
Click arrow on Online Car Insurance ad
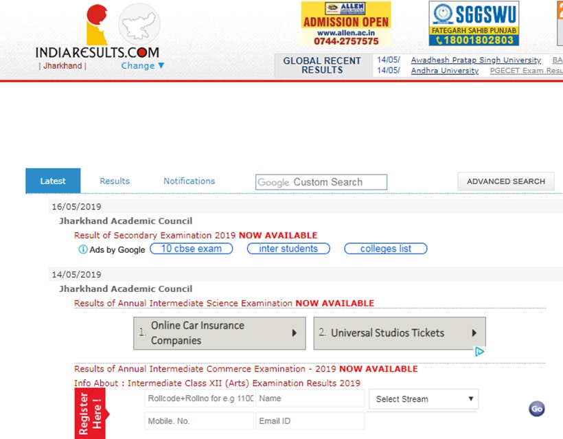(x=295, y=333)
